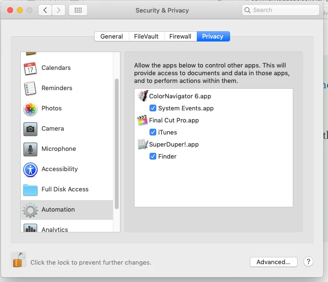Switch to the FileVault tab
This screenshot has width=328, height=282.
point(146,36)
